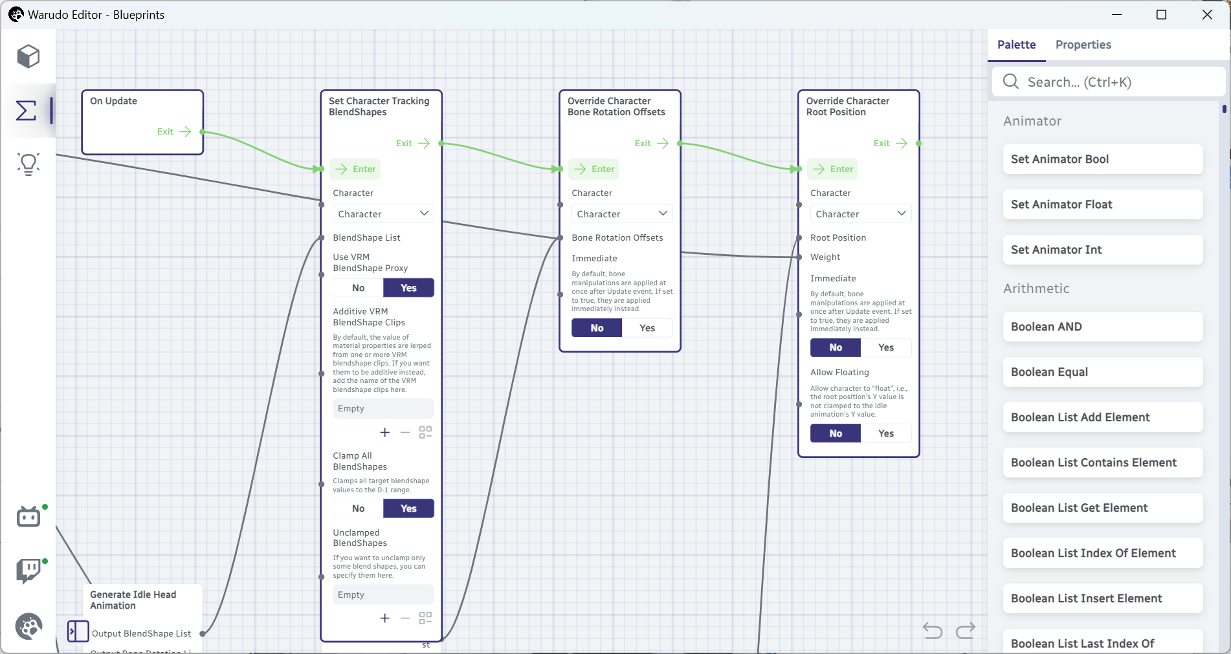1231x654 pixels.
Task: Open Character dropdown in Set Character Tracking BlendShapes
Action: 383,213
